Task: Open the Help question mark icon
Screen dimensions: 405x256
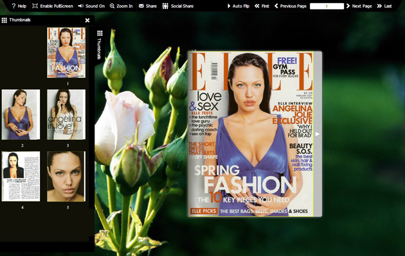Action: tap(14, 6)
